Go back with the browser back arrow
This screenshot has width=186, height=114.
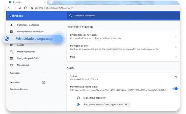(9, 8)
